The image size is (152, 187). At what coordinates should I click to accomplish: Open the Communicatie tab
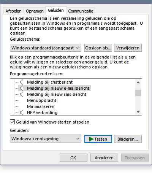click(81, 11)
